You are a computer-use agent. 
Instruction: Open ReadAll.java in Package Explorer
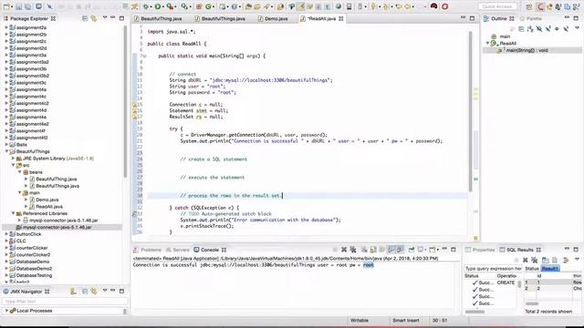tap(49, 207)
